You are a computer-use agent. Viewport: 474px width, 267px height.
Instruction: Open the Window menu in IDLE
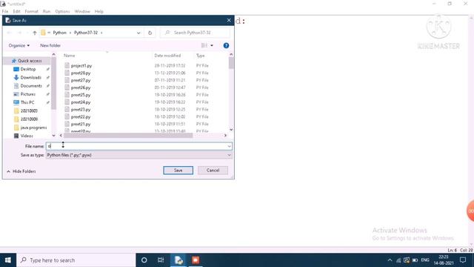click(82, 12)
